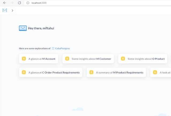Click lightning icon on M Product Requirements card
The image size is (171, 116).
[92, 72]
